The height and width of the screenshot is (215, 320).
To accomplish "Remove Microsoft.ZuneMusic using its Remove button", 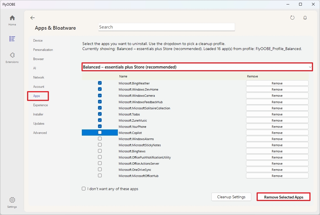I will coord(277,121).
